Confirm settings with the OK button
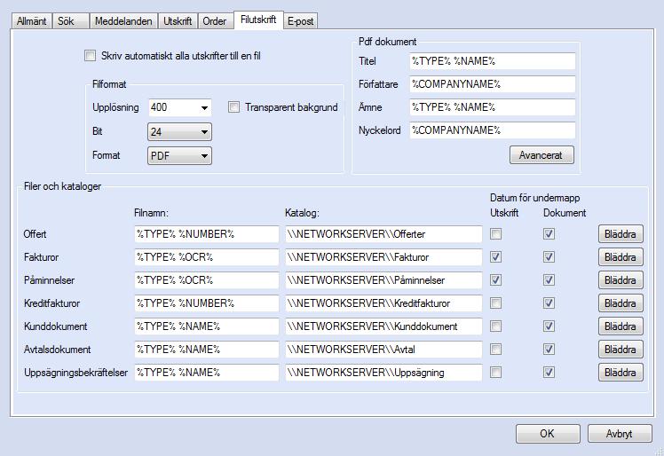The image size is (664, 456). [x=548, y=434]
